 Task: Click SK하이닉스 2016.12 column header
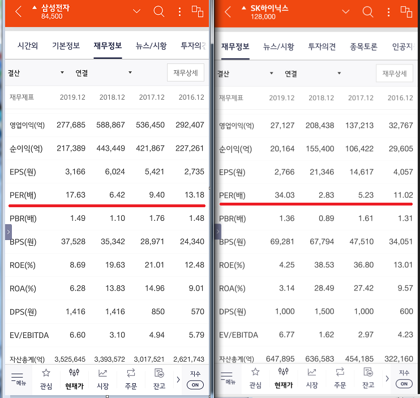pos(400,98)
